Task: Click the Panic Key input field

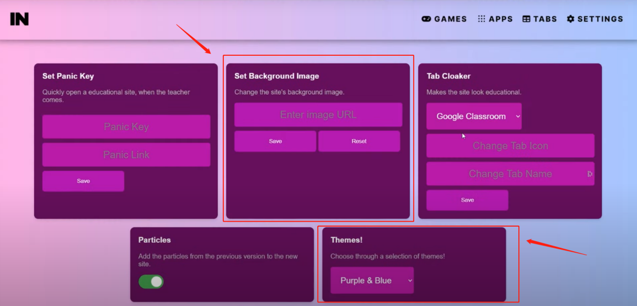Action: pos(126,127)
